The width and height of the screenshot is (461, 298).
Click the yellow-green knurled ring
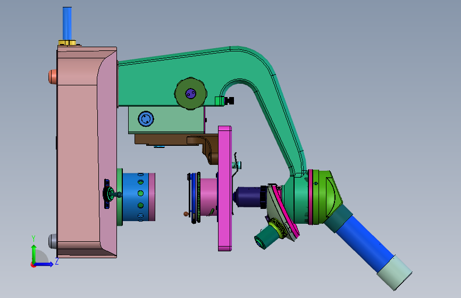[x=279, y=227]
